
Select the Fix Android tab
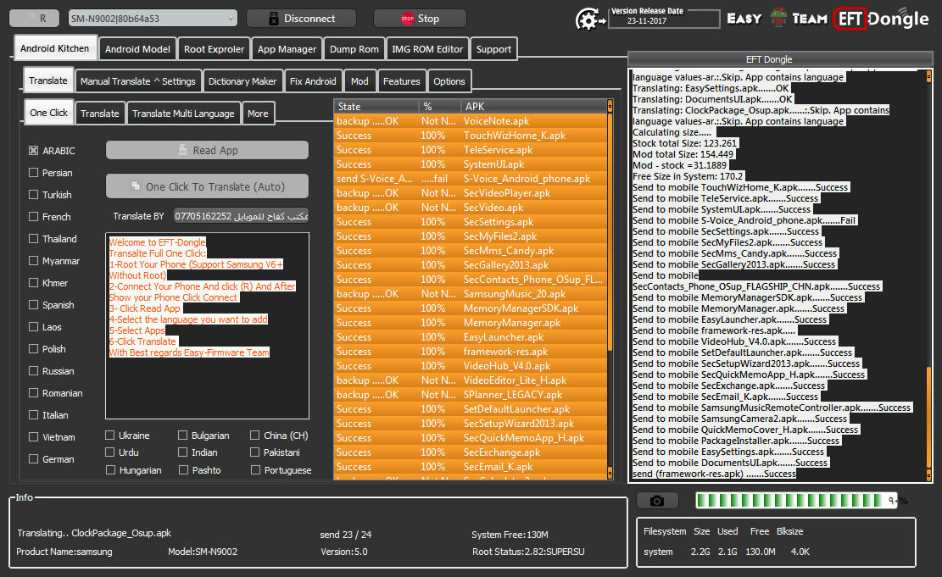click(313, 81)
